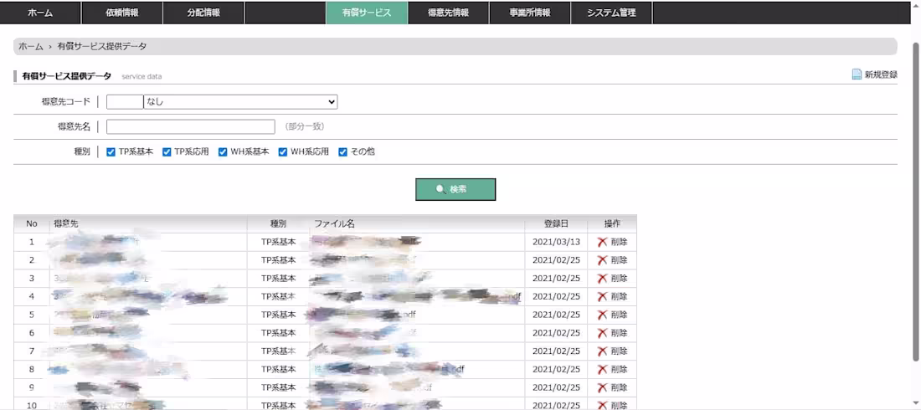Click the 新規登録 link
The image size is (921, 410).
click(x=881, y=74)
